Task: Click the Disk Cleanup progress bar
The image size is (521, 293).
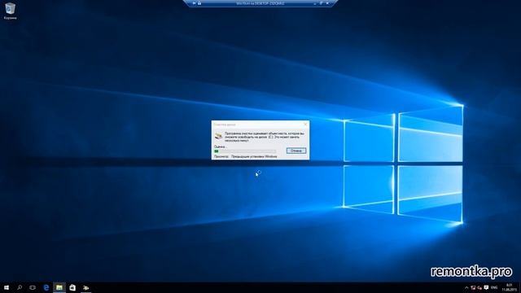Action: pos(245,151)
